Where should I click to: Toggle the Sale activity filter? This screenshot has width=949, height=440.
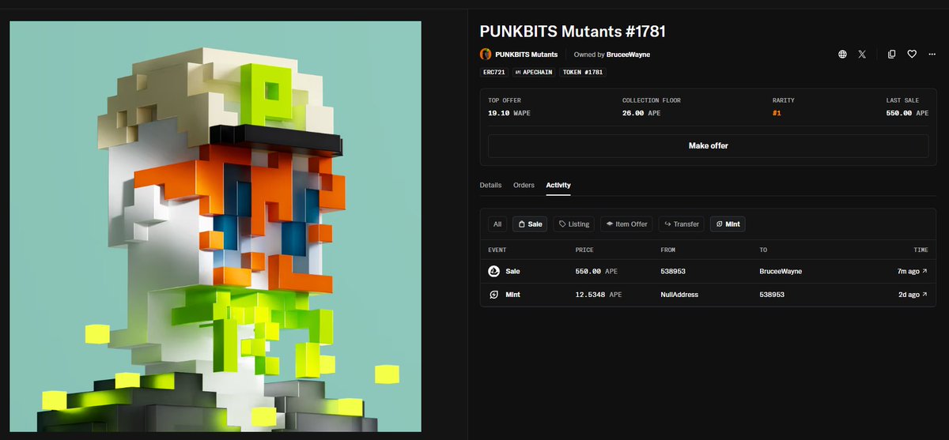click(530, 224)
